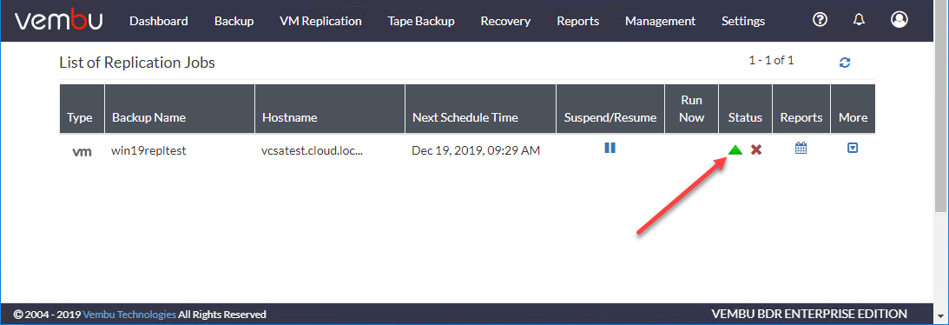Open the notifications bell icon
The width and height of the screenshot is (949, 325).
tap(859, 20)
